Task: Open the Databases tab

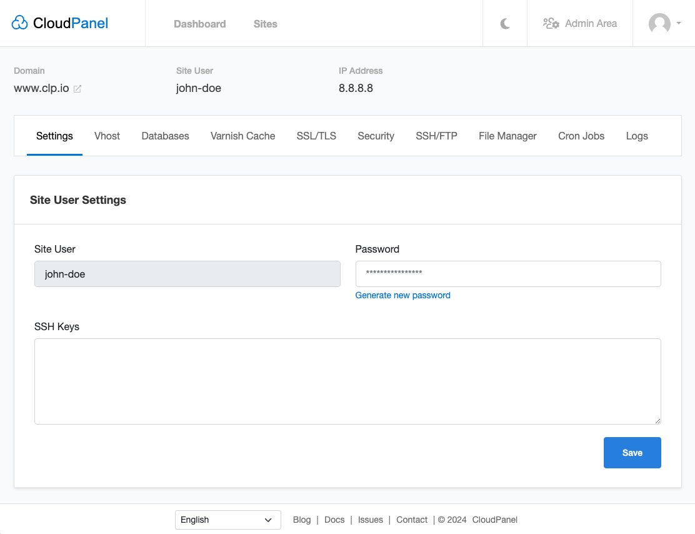Action: coord(165,136)
